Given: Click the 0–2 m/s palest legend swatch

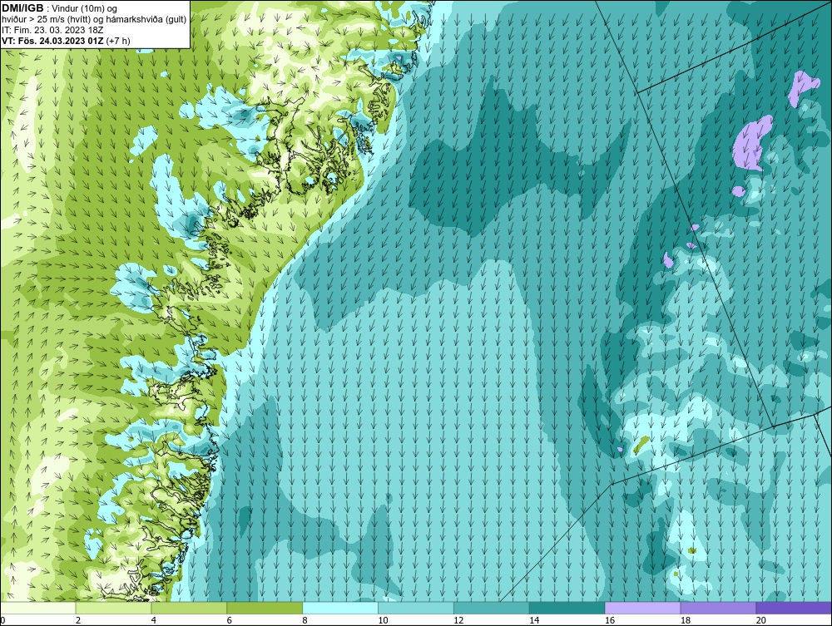Looking at the screenshot, I should pos(37,608).
